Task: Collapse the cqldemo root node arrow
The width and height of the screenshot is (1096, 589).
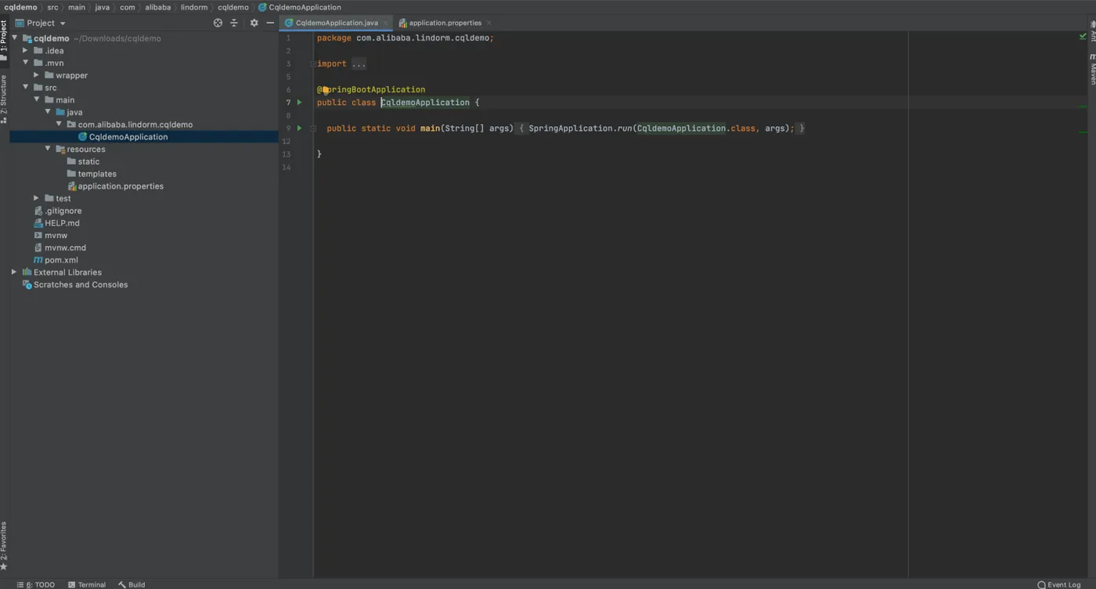Action: 15,38
